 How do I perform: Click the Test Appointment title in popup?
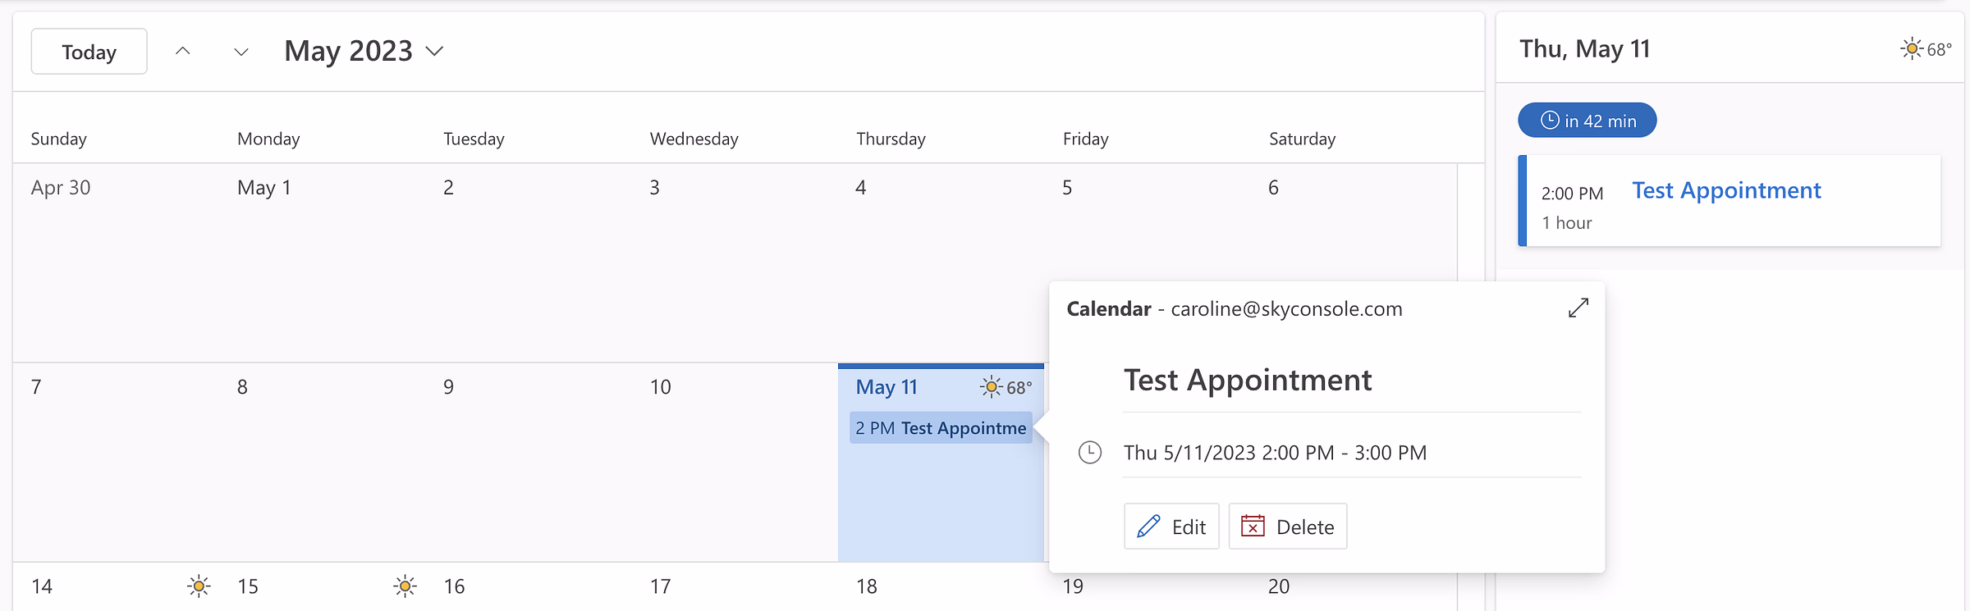point(1248,380)
